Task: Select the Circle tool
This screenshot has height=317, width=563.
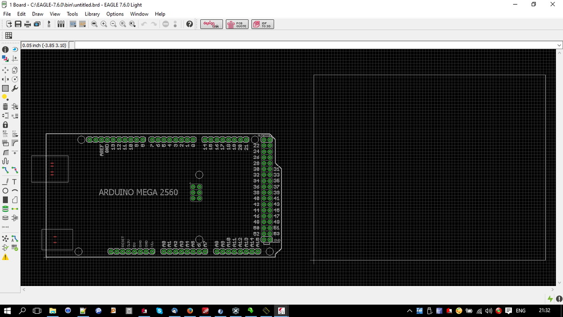Action: point(5,191)
